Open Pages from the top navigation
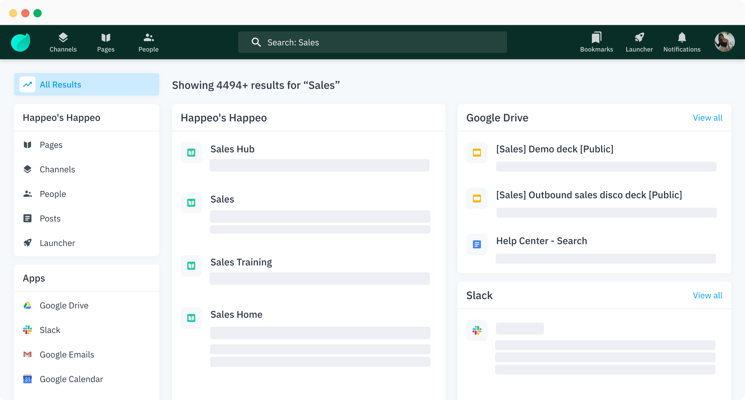This screenshot has height=400, width=745. [106, 42]
